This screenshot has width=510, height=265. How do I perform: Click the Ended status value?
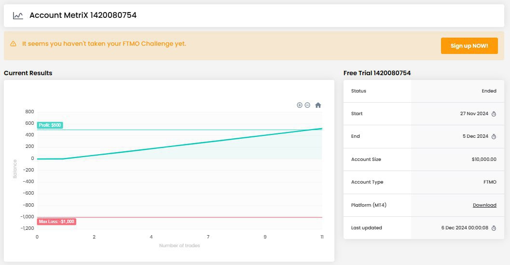click(489, 91)
